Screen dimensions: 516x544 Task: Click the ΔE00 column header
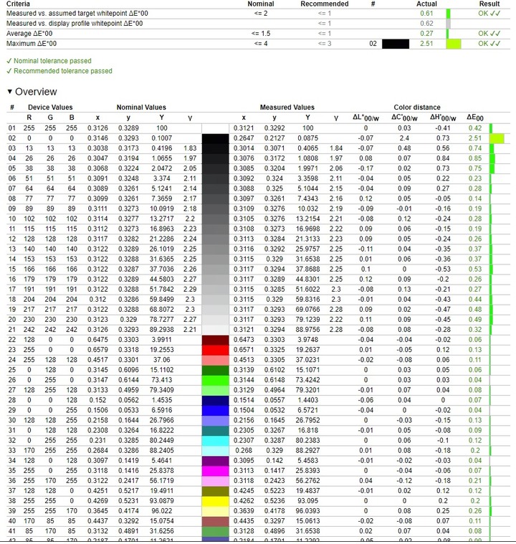tap(474, 118)
